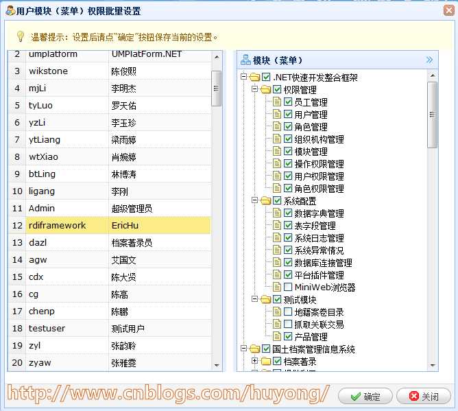
Task: Click the document icon beside 模块管理
Action: [277, 151]
